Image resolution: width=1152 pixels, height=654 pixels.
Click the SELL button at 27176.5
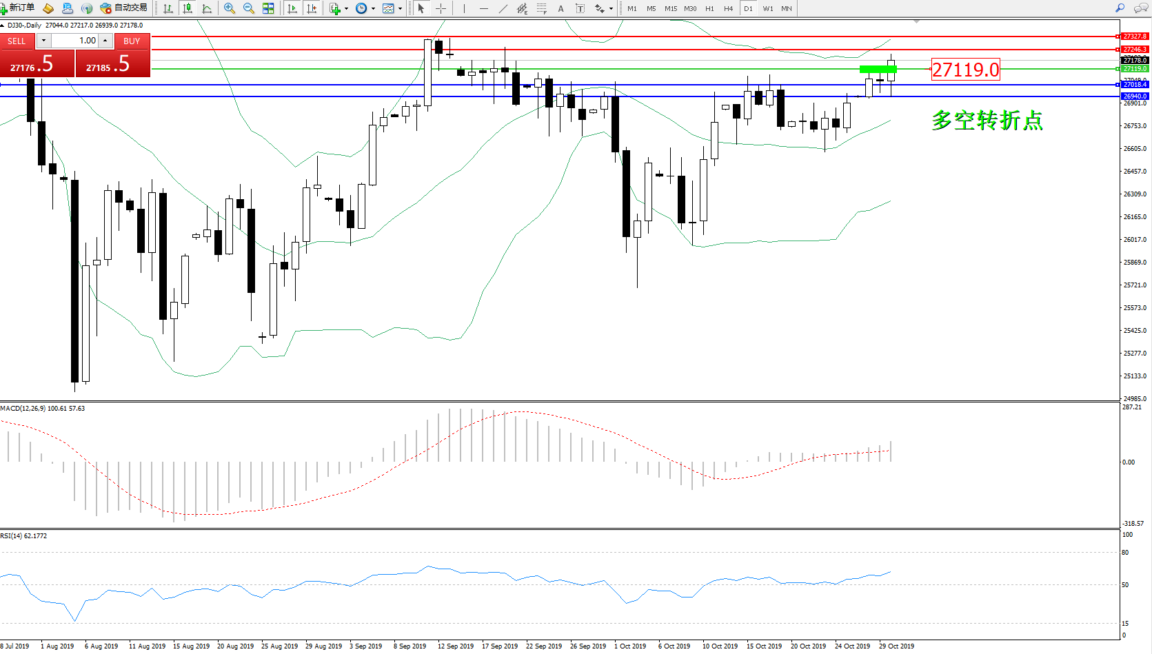(37, 64)
